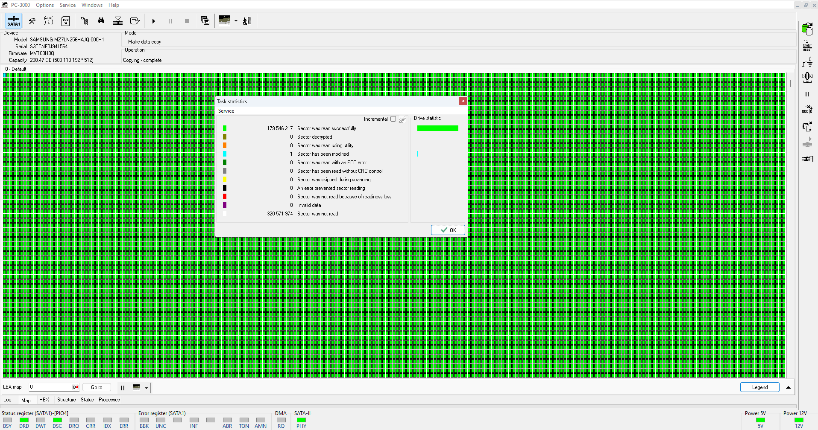The image size is (818, 430).
Task: Click the brush icon next to Incremental
Action: click(x=402, y=119)
